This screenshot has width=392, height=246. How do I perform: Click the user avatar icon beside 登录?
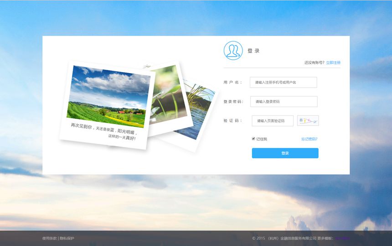[x=233, y=50]
